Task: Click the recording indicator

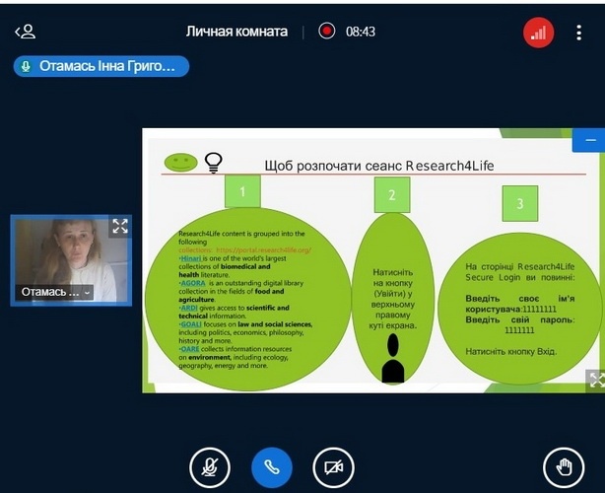Action: click(327, 32)
